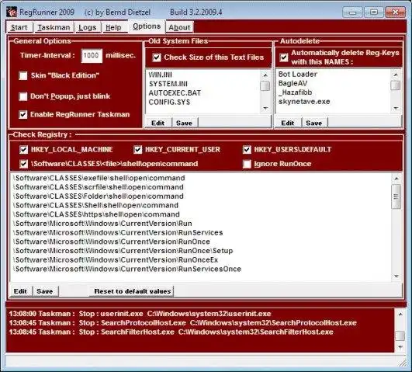Toggle Don't Popup, just blink checkbox
Image resolution: width=412 pixels, height=372 pixels.
(23, 96)
